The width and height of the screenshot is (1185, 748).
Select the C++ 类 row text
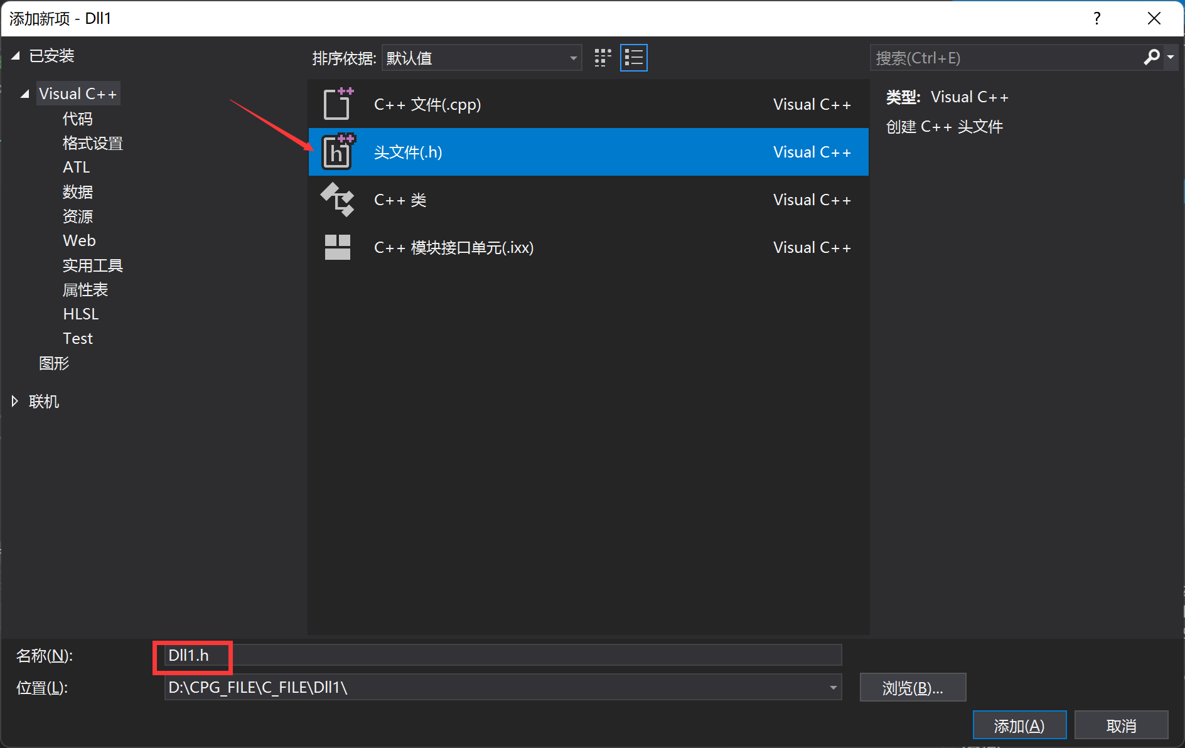400,200
